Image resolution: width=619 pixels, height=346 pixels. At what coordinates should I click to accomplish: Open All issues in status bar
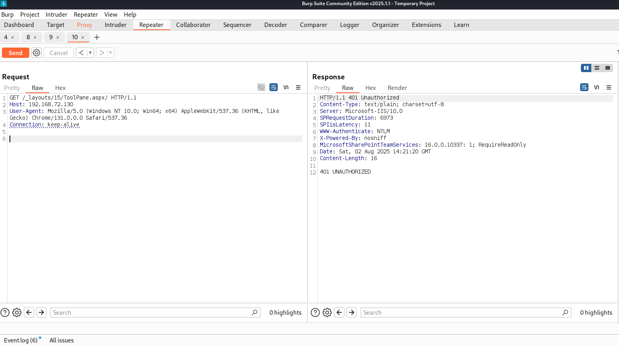(62, 340)
